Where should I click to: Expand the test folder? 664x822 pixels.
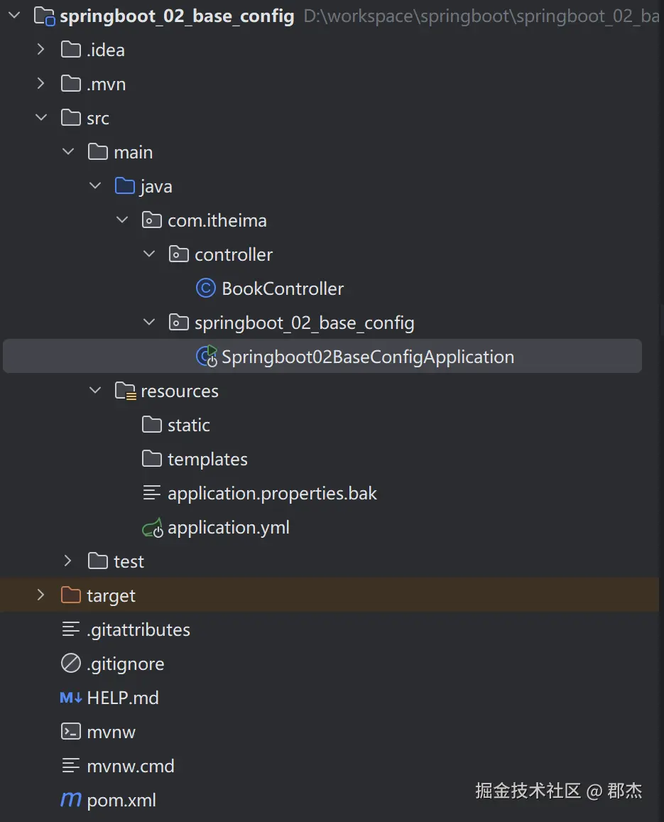point(68,561)
